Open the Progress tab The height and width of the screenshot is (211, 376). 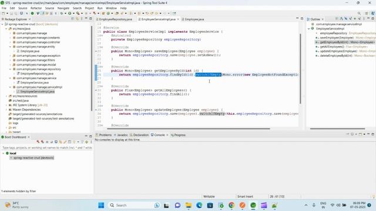click(178, 135)
